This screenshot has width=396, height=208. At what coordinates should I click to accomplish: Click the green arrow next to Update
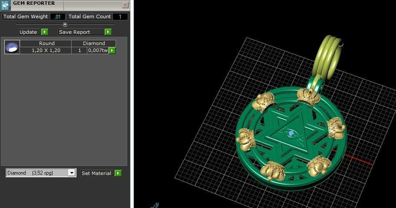pos(44,32)
